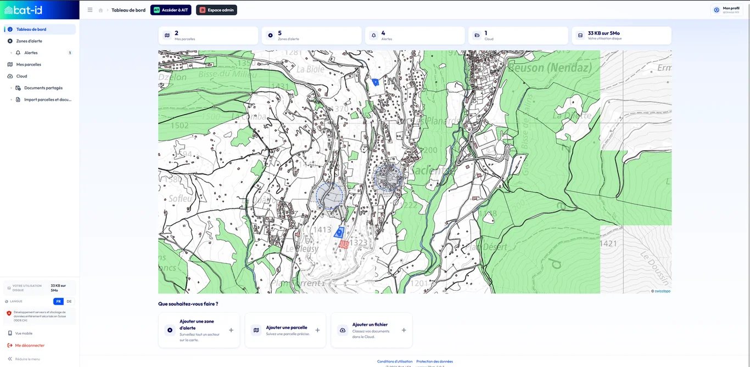Viewport: 750px width, 367px height.
Task: Click the Mes parcelles map icon in sidebar
Action: (10, 65)
